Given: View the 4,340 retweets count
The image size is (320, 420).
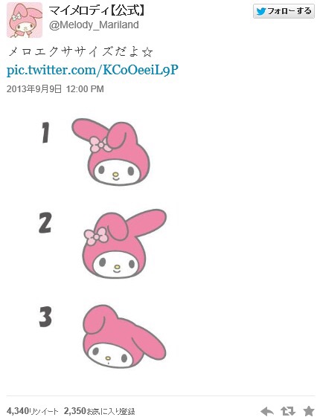Looking at the screenshot, I should coord(33,411).
